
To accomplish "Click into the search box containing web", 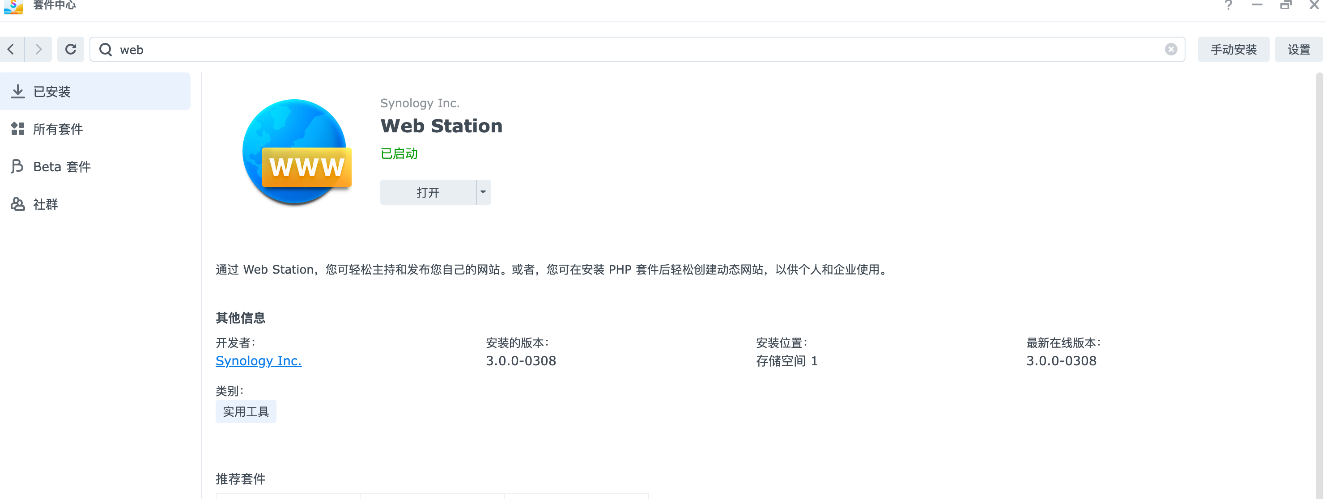I will pos(618,49).
